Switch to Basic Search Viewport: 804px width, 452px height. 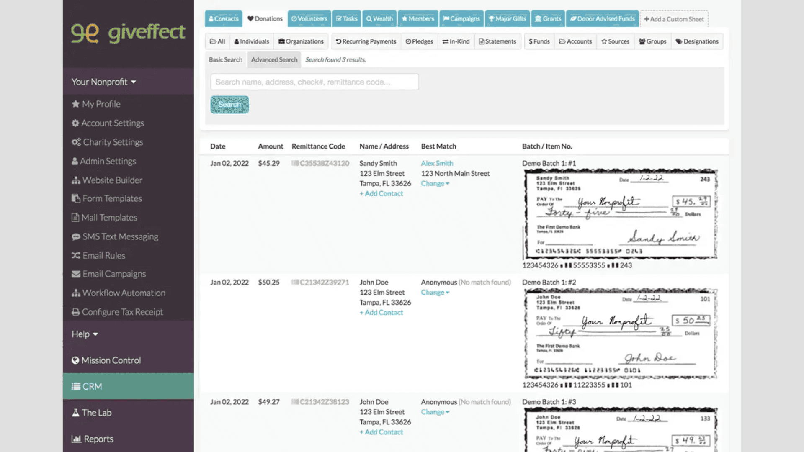click(x=225, y=60)
